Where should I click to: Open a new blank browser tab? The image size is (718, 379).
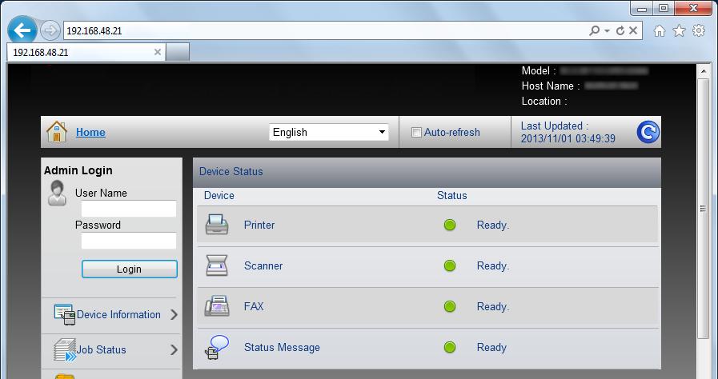point(178,52)
